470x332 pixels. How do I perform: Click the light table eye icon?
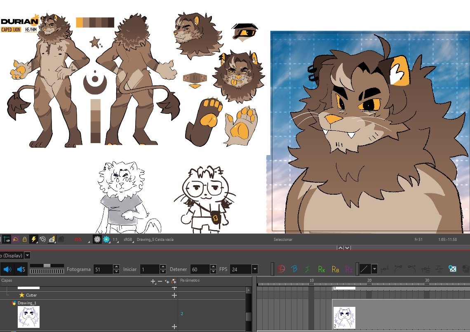(x=7, y=239)
